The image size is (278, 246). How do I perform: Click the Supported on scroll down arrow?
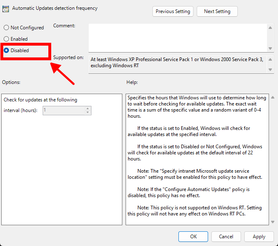(x=271, y=70)
